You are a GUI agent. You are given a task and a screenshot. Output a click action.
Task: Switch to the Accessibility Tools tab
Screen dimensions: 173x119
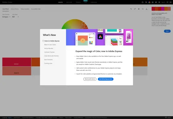[36, 9]
